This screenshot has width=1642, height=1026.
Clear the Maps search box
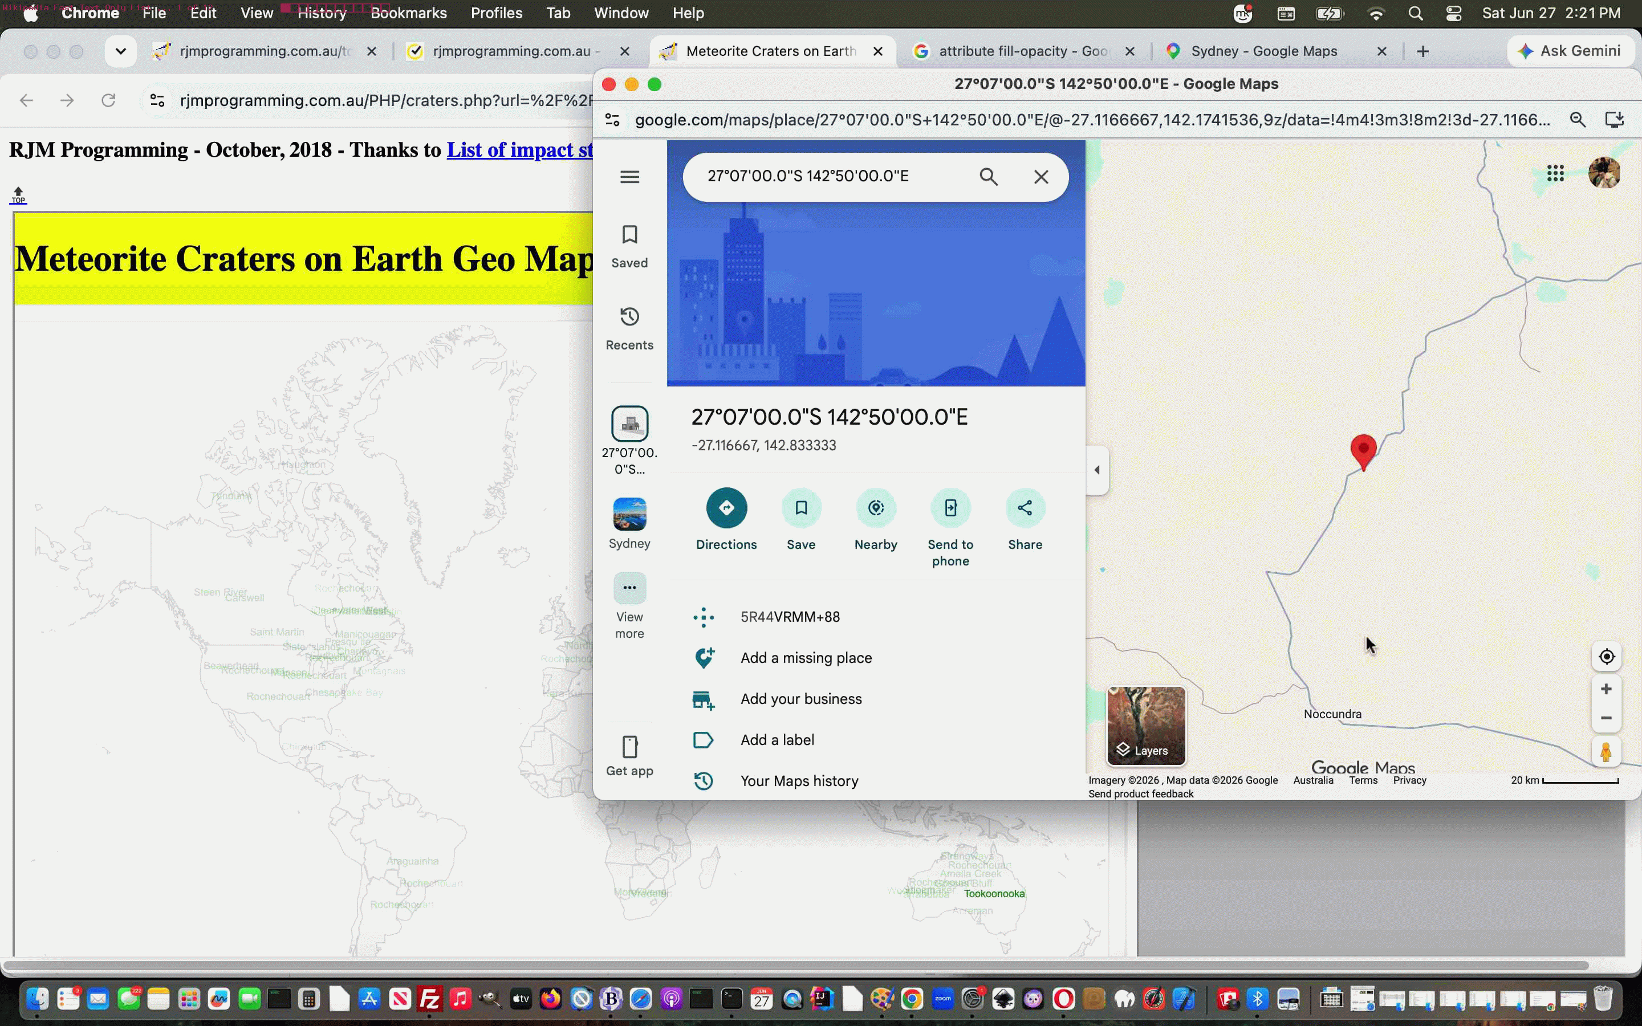[x=1041, y=177]
